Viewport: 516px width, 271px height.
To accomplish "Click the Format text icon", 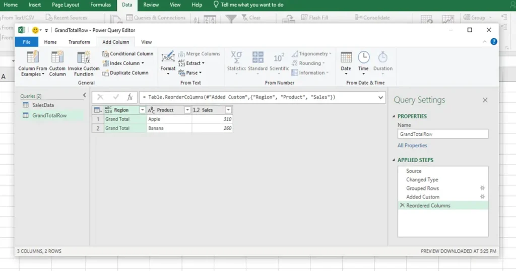I will coord(168,57).
